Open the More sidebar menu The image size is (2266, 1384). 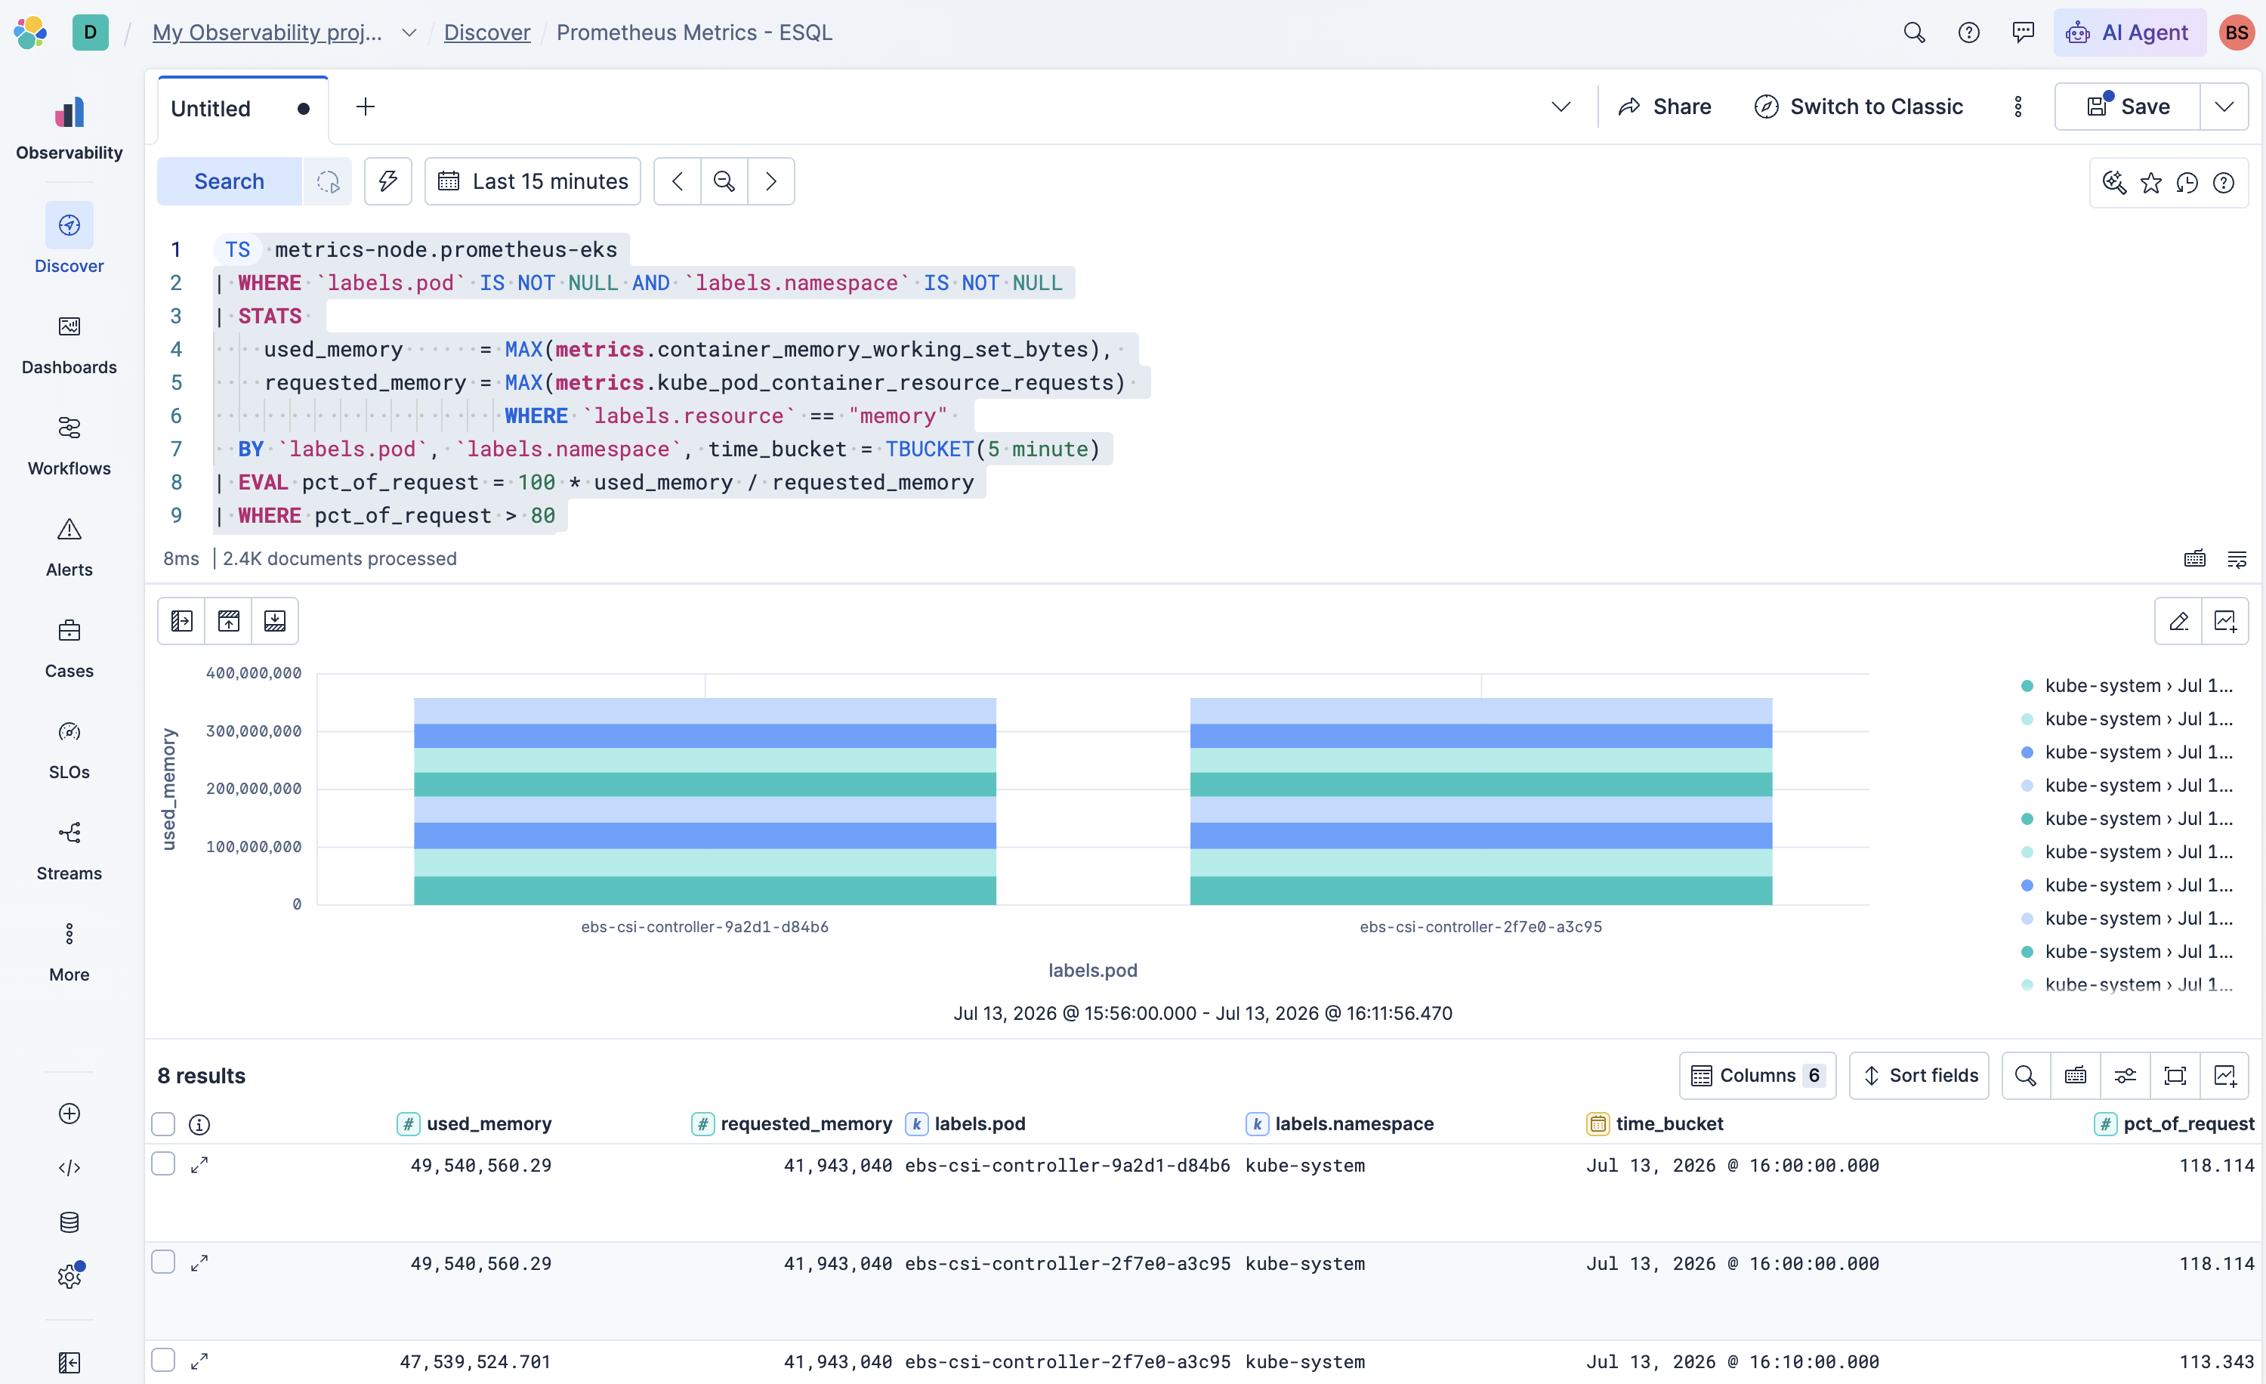[x=69, y=951]
